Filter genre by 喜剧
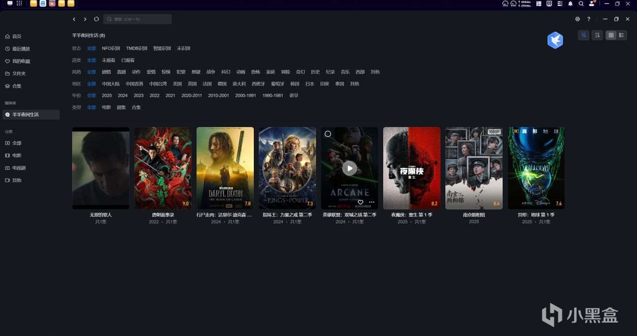 (121, 72)
